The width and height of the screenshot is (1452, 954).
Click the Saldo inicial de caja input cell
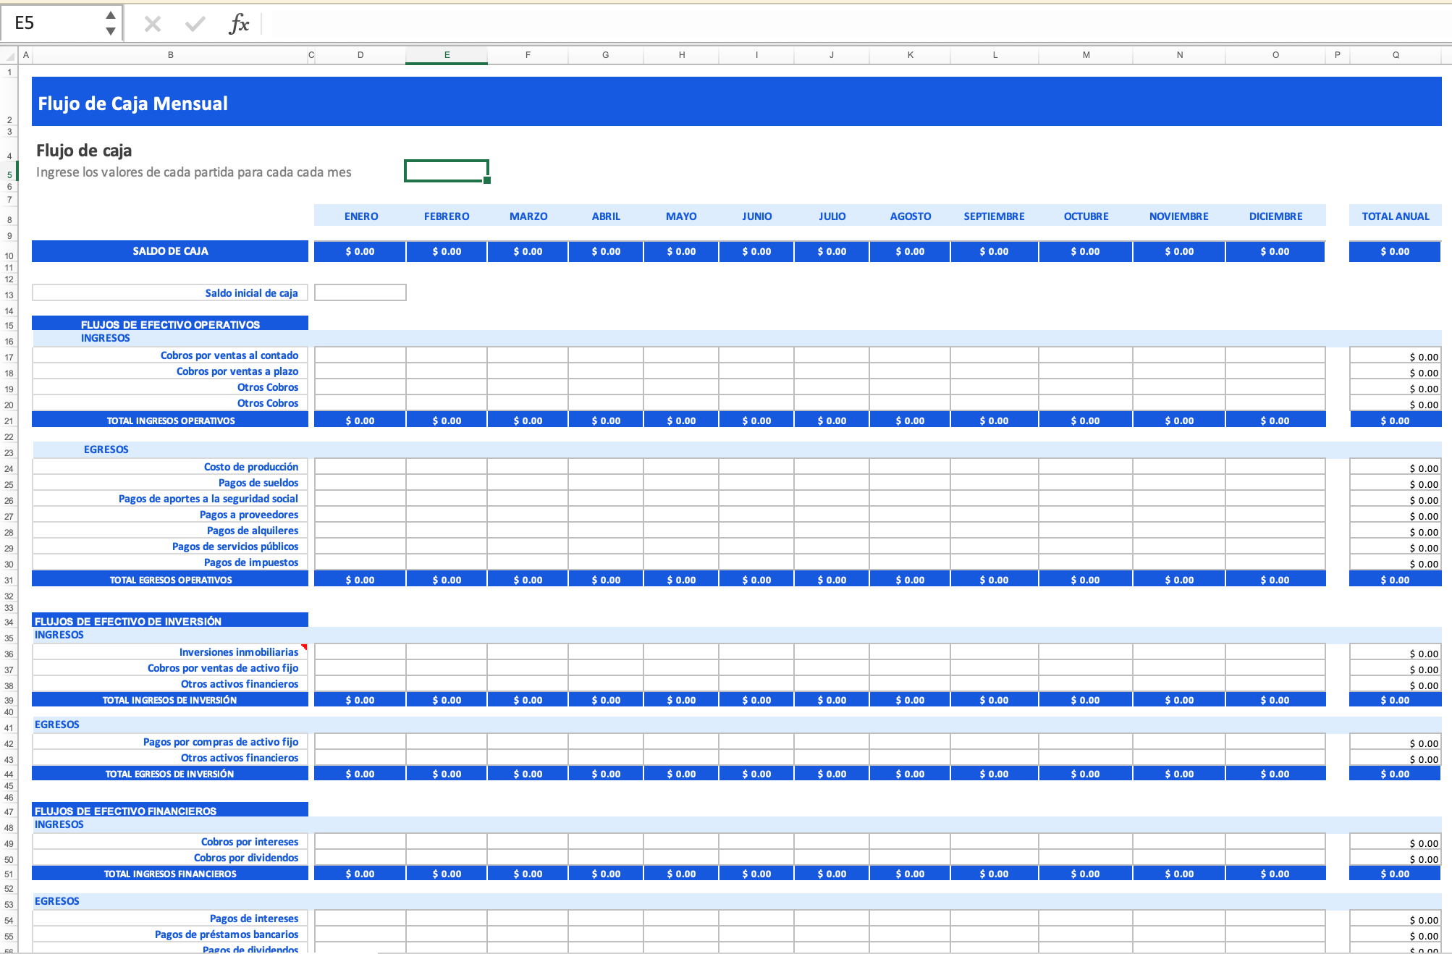(x=360, y=292)
